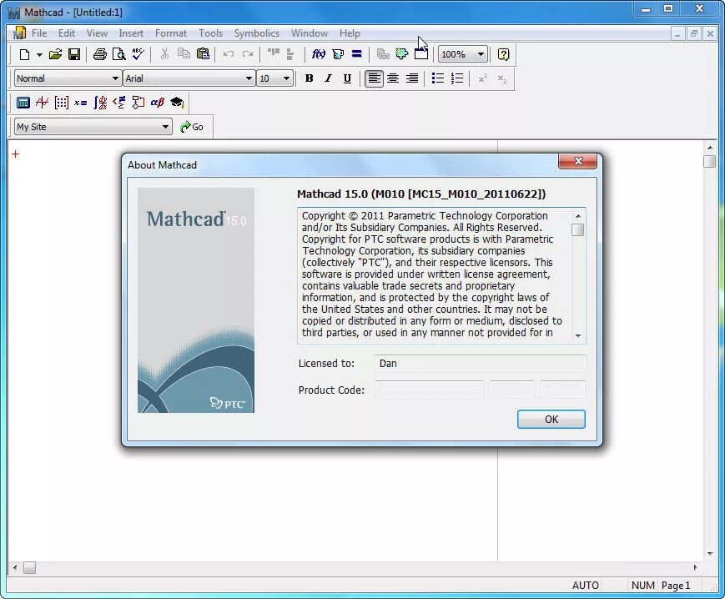Open the View menu
Screen dimensions: 725x599
(97, 33)
